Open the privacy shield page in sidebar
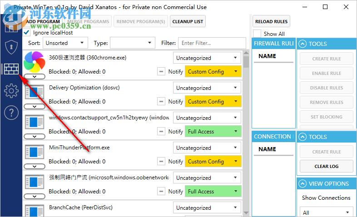Viewport: 357px width, 217px height. point(11,47)
